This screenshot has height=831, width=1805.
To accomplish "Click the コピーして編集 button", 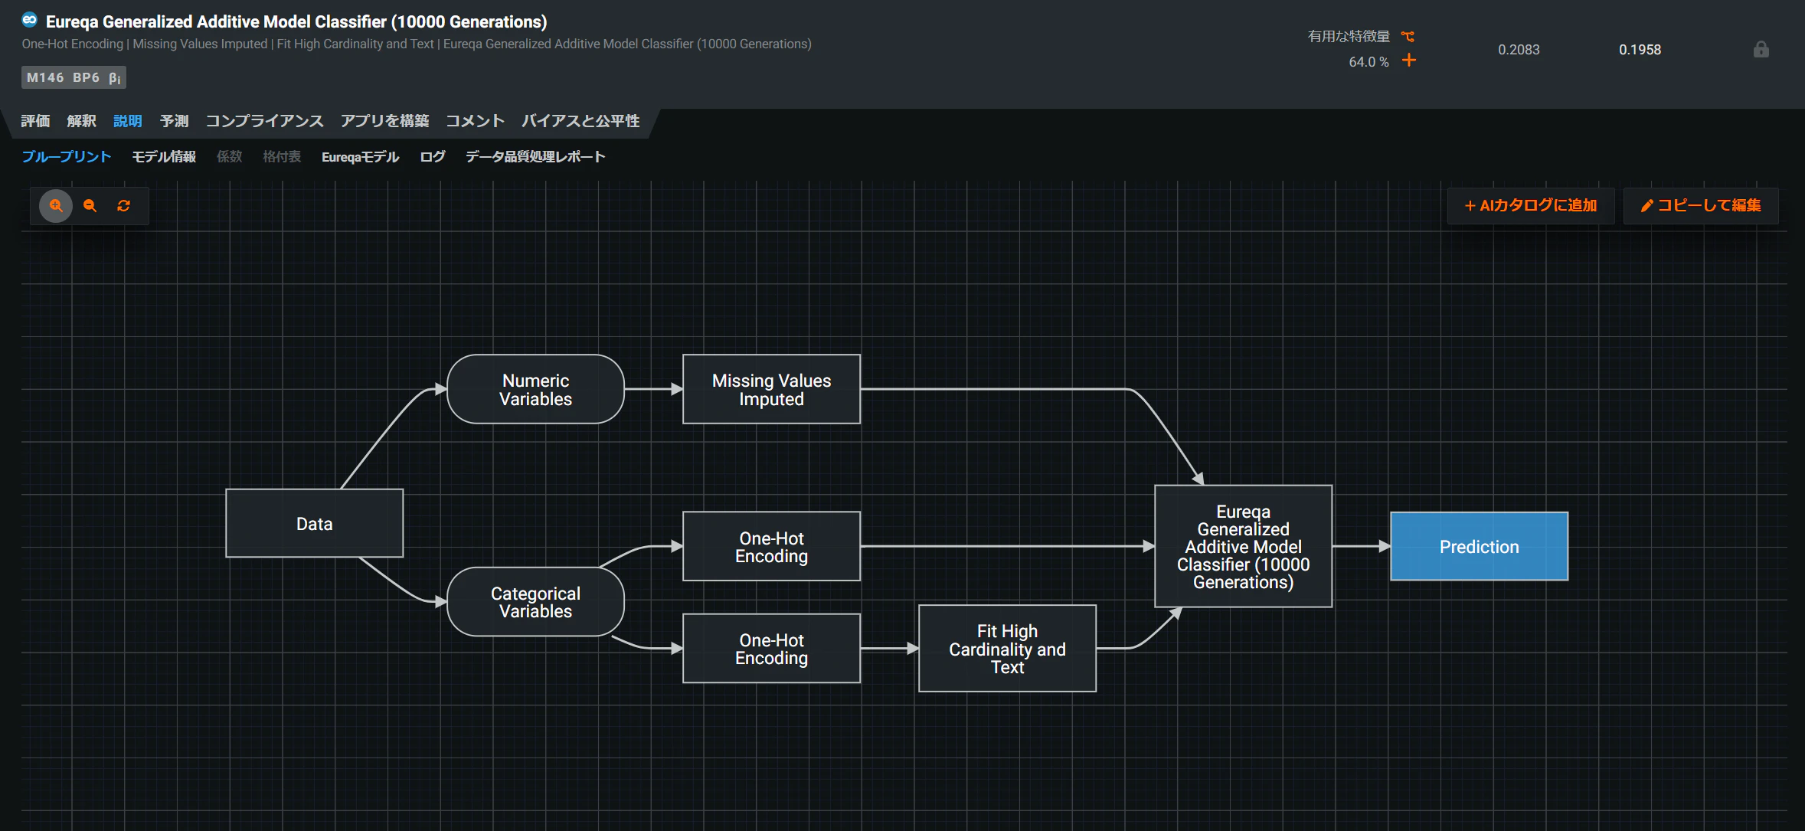I will [x=1701, y=205].
